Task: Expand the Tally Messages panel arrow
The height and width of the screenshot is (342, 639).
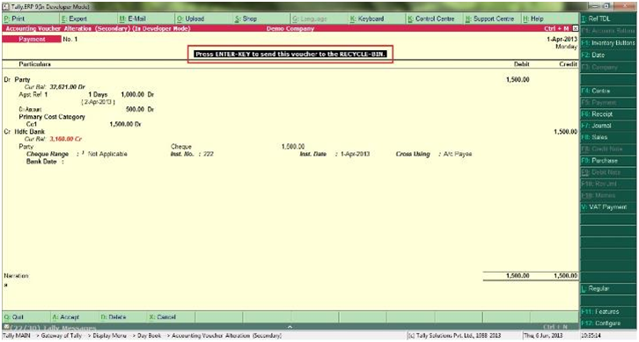Action: coord(290,327)
